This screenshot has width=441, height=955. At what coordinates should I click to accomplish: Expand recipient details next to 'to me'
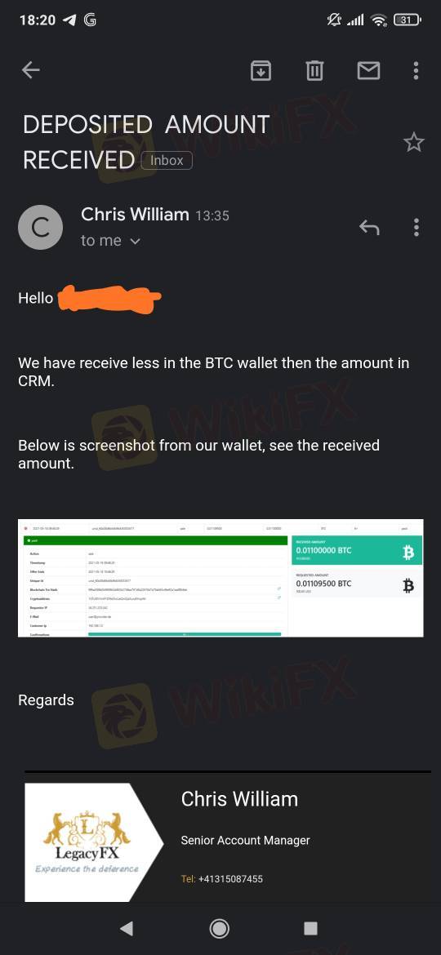coord(136,241)
